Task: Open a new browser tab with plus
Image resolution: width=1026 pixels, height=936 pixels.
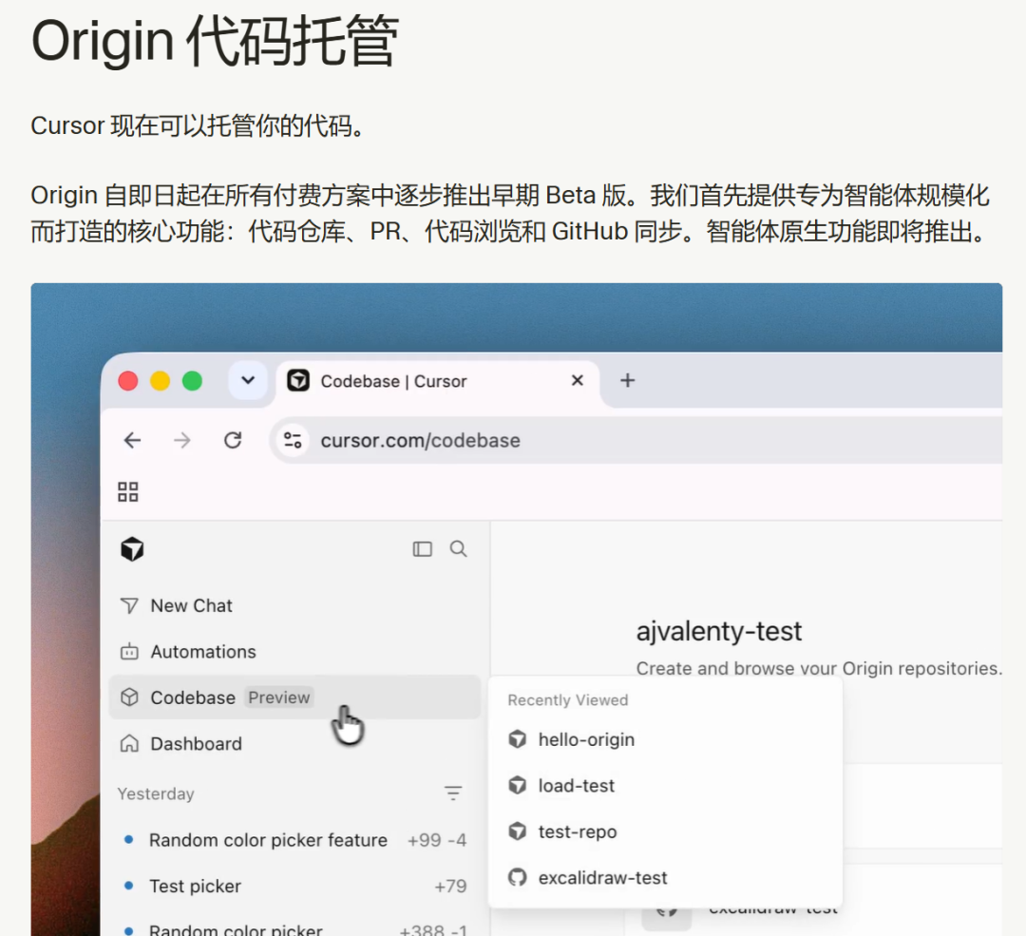Action: 628,380
